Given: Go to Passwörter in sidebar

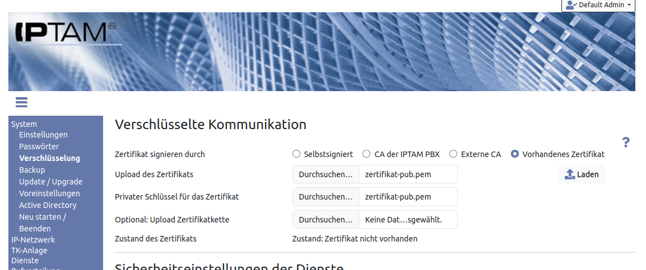Looking at the screenshot, I should [x=39, y=146].
